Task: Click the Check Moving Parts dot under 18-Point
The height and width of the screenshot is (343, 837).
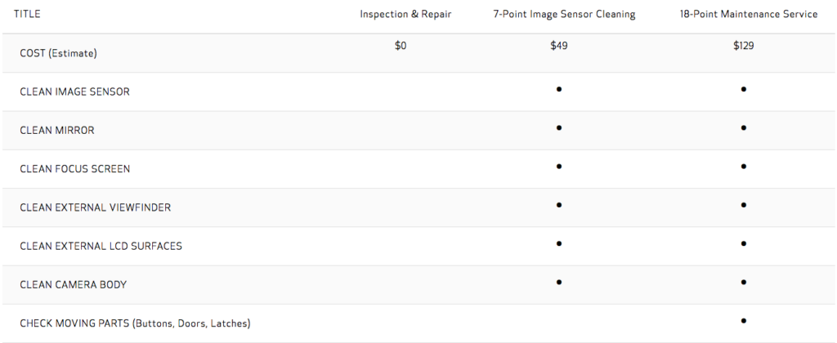Action: pos(744,321)
